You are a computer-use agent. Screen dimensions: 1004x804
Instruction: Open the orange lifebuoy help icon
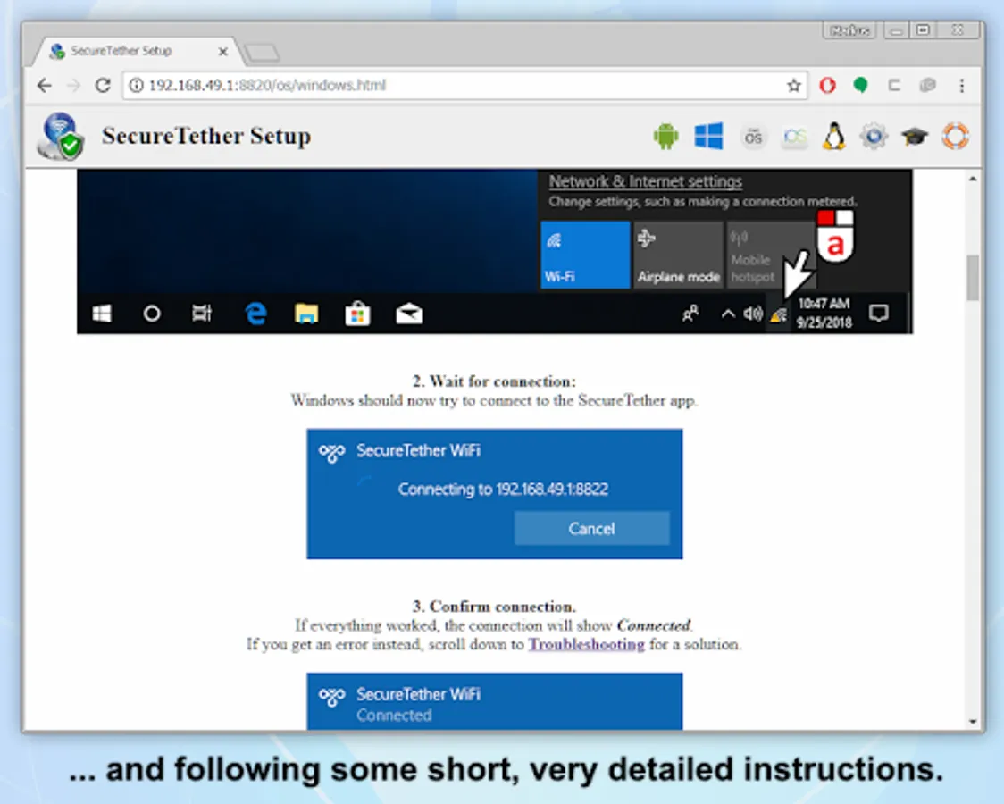(955, 137)
